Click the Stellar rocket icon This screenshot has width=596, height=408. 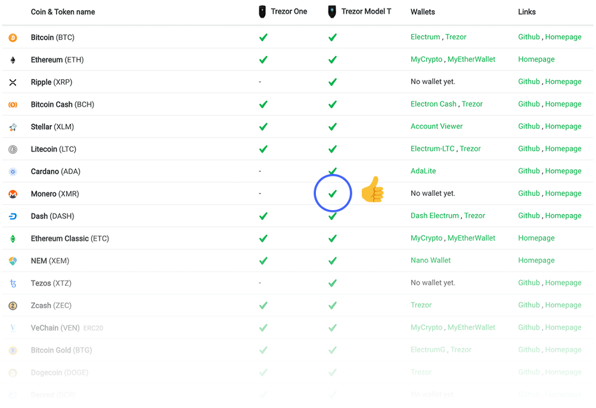pos(13,127)
